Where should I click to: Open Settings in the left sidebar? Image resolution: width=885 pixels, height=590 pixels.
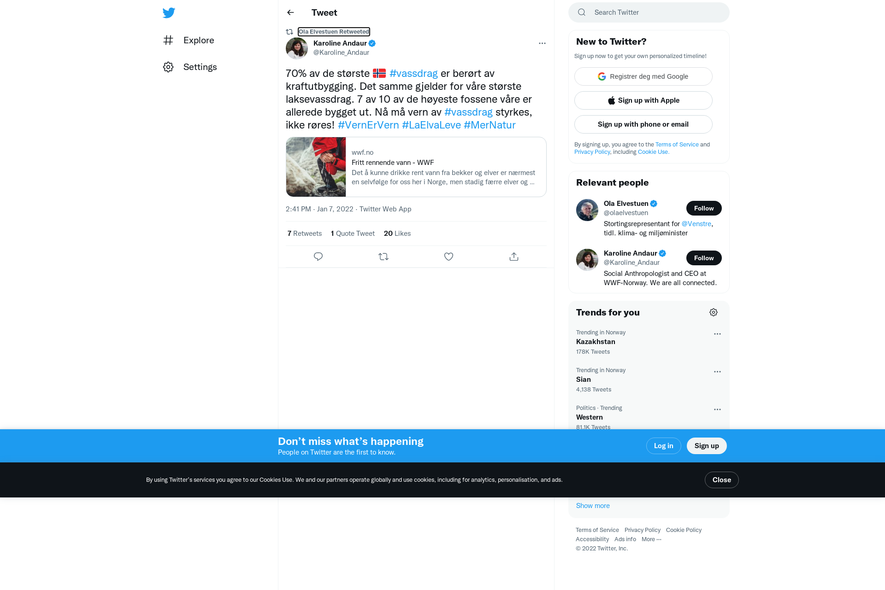(x=190, y=67)
